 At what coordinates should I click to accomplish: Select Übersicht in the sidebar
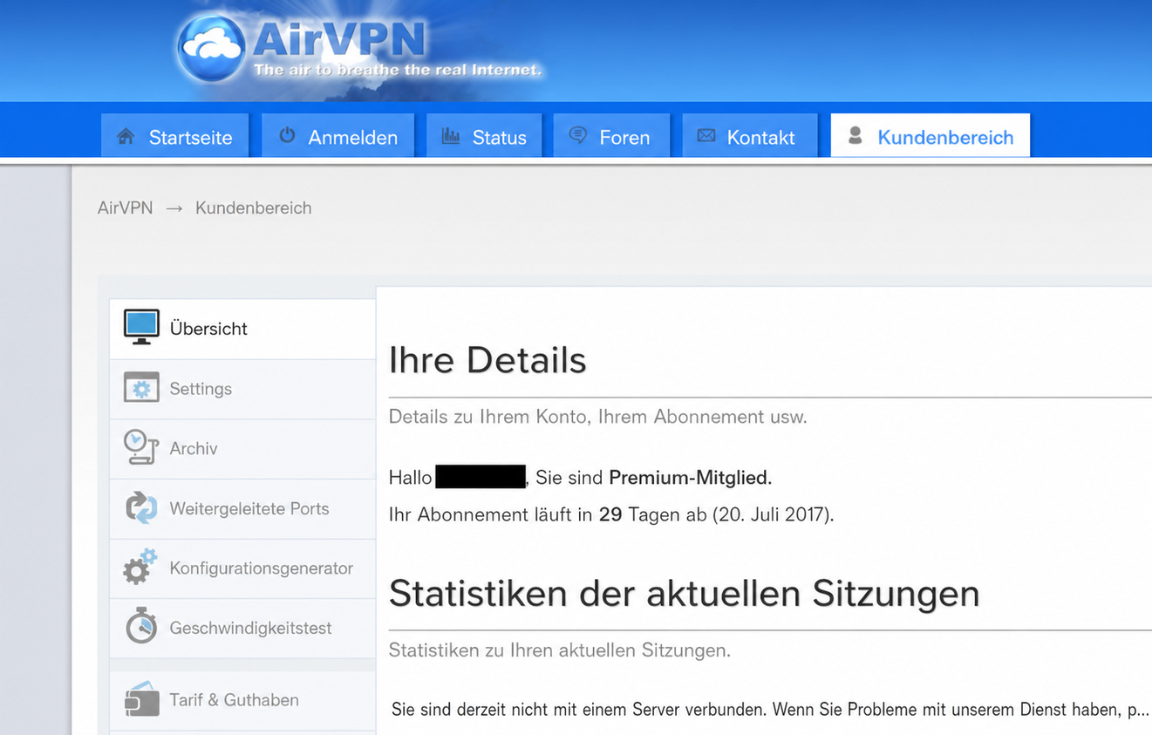tap(242, 329)
